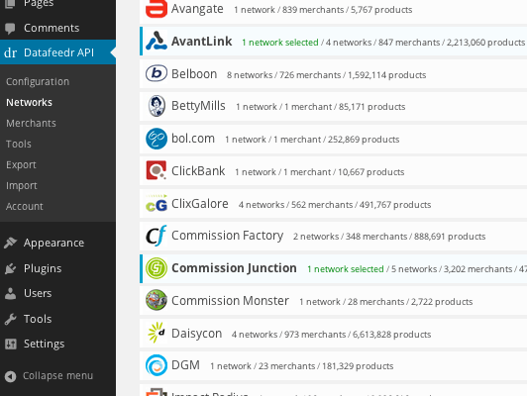The width and height of the screenshot is (527, 396).
Task: Click AvantLink '1 network selected' text
Action: click(280, 43)
